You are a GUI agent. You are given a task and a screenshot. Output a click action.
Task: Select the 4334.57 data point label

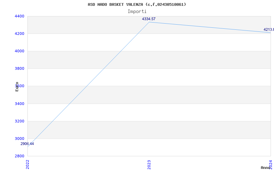(x=149, y=19)
